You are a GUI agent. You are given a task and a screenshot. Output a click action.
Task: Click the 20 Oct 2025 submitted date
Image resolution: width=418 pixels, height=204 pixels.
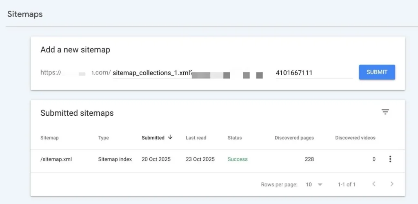pyautogui.click(x=156, y=159)
